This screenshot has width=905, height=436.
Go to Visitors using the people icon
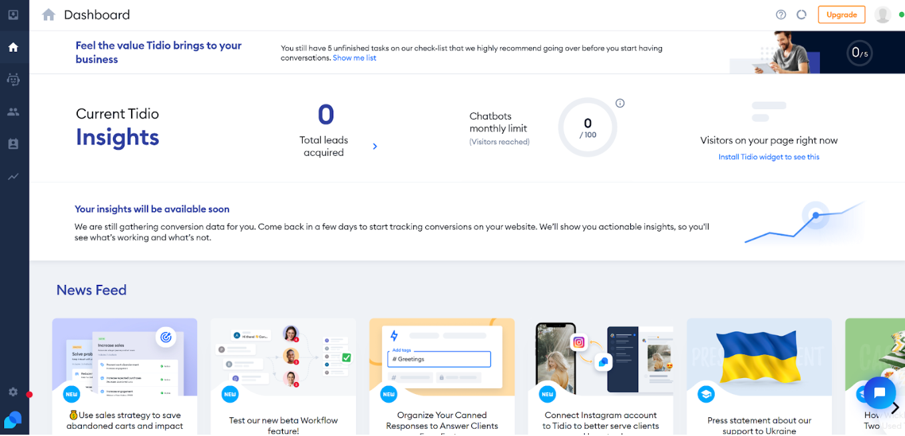tap(13, 112)
